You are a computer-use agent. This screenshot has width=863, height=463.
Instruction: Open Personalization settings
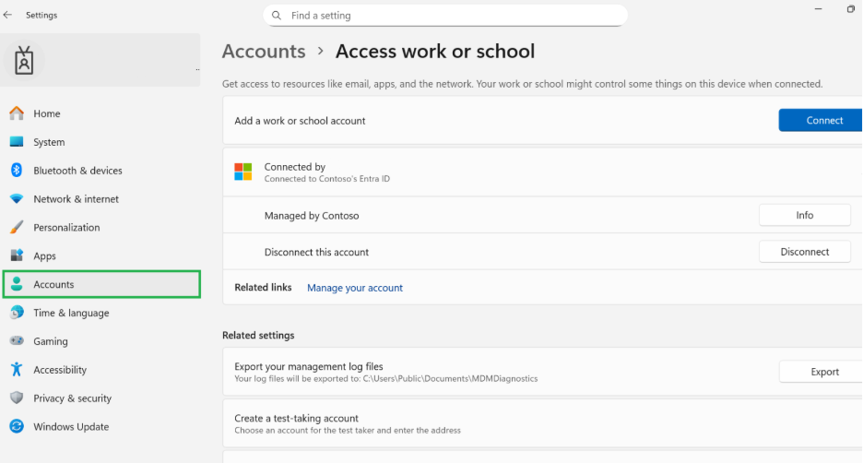click(101, 228)
